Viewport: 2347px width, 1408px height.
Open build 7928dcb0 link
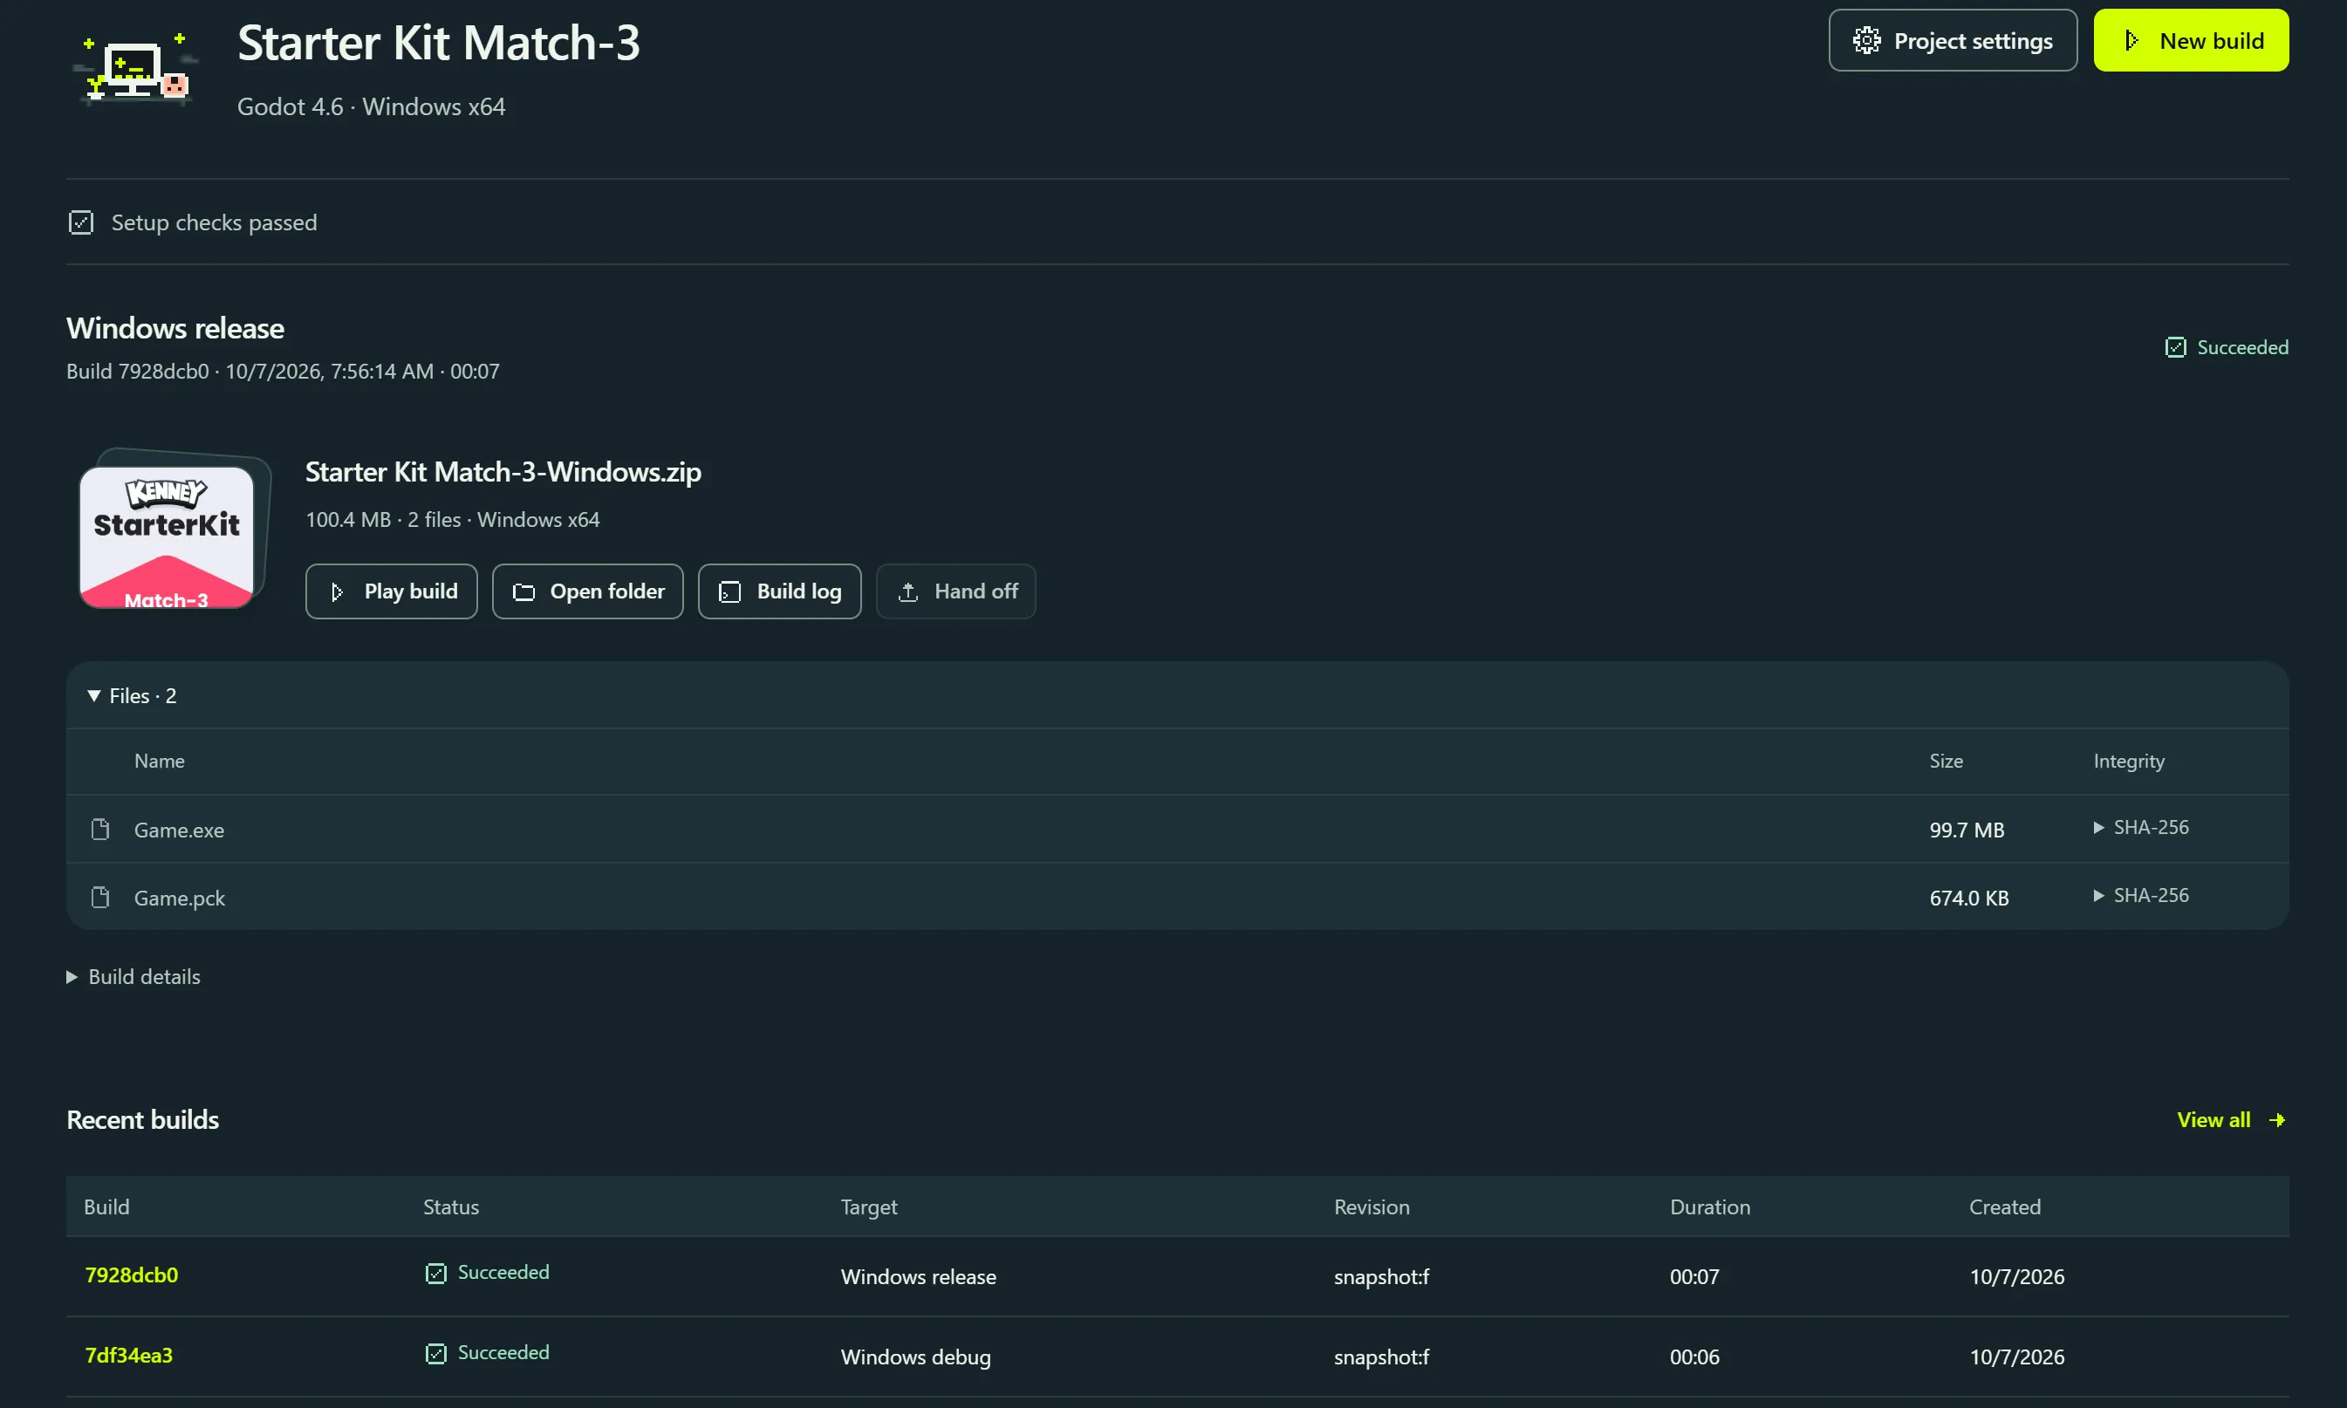click(x=132, y=1275)
